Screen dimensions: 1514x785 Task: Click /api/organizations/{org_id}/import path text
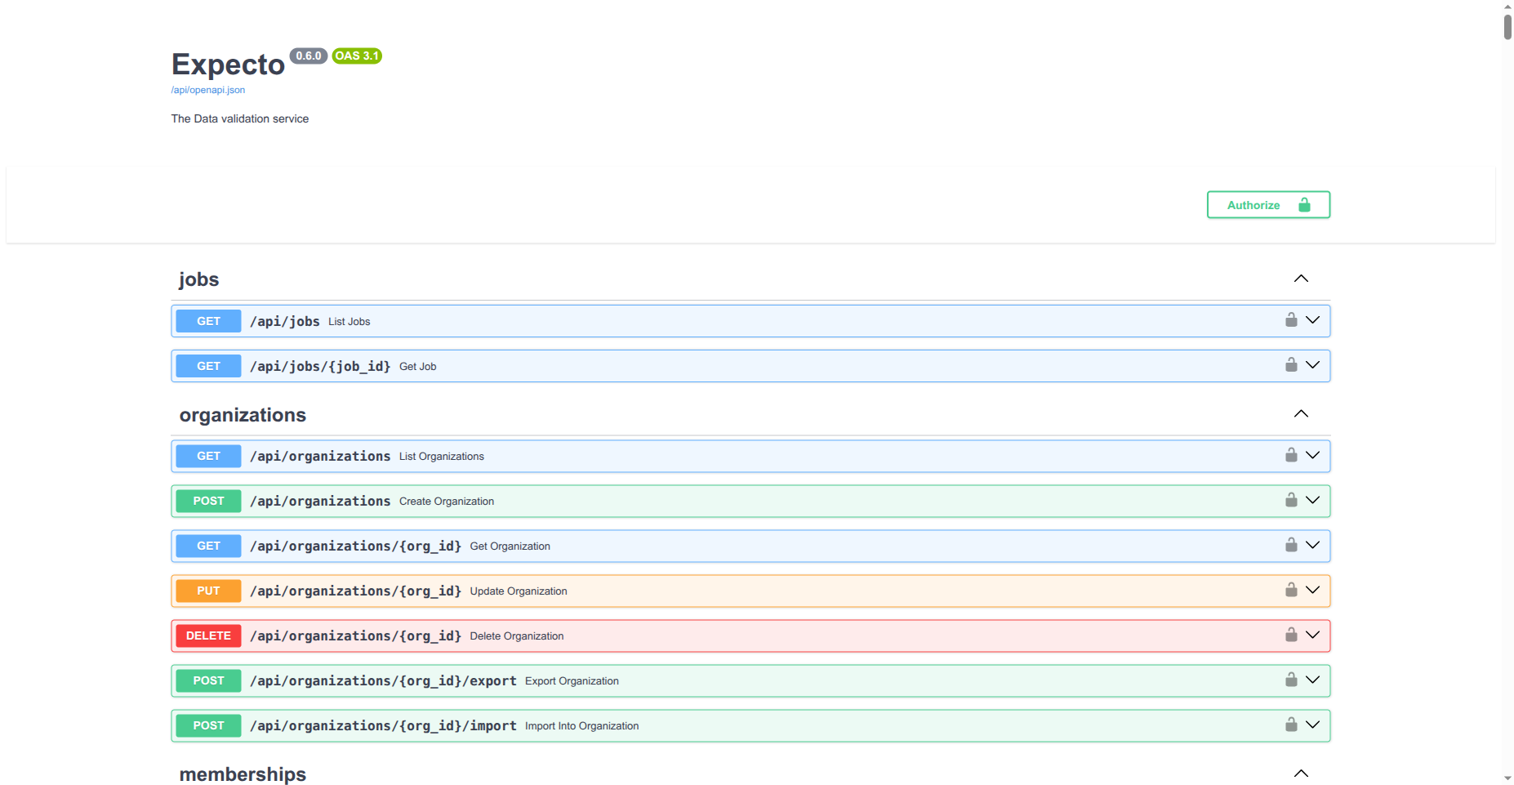click(383, 725)
